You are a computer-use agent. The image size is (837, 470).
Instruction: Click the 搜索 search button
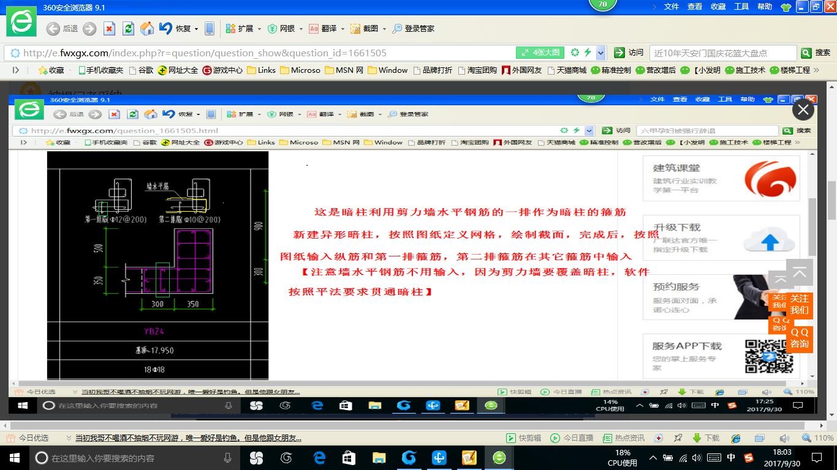coord(816,53)
